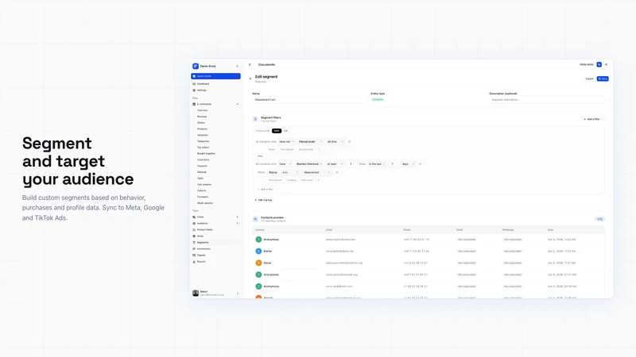The image size is (636, 357).
Task: Click the Contacts entity type badge
Action: [378, 100]
